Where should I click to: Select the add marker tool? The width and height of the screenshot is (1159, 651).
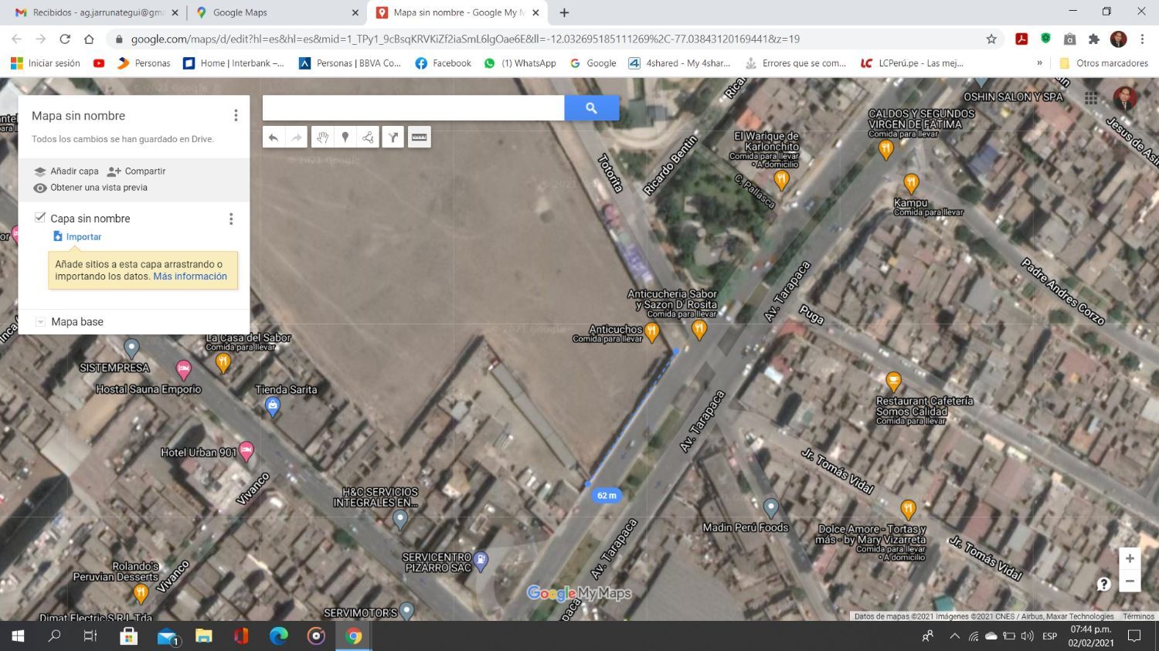pos(345,137)
